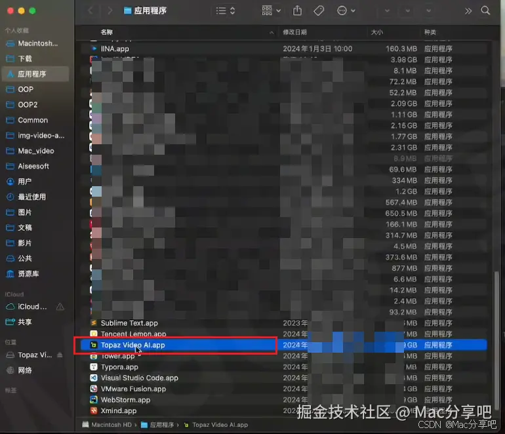This screenshot has height=434, width=505.
Task: Click 应用程序 in the path bar
Action: pos(157,425)
